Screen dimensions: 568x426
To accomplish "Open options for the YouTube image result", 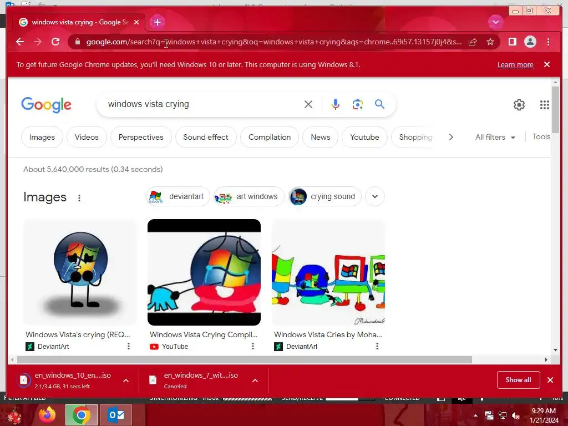I will click(x=253, y=346).
